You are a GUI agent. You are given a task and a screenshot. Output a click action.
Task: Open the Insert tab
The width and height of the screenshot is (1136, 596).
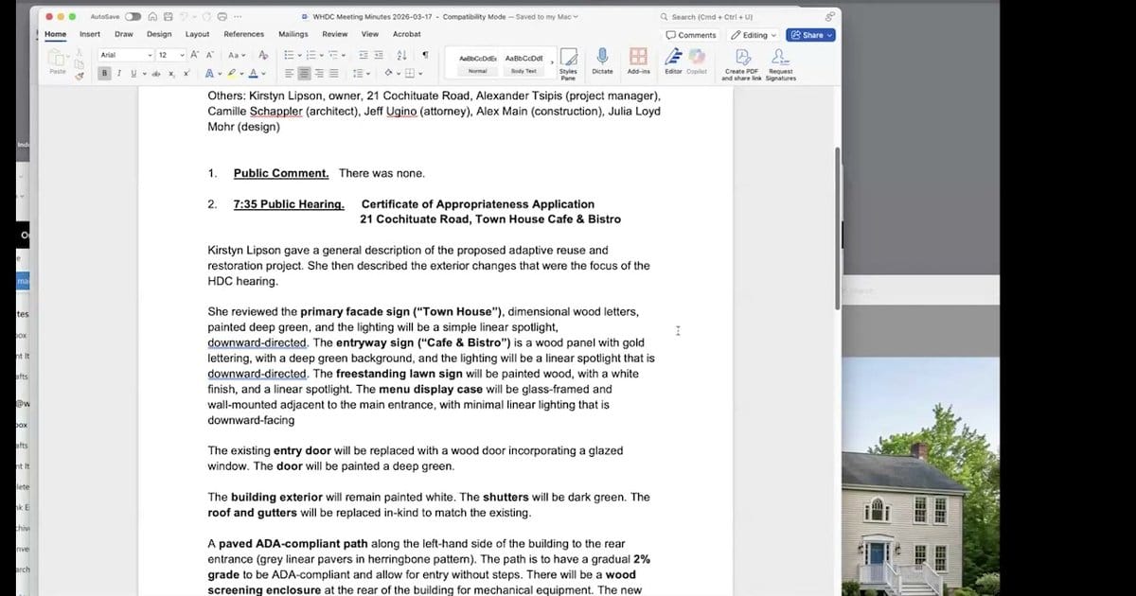[x=90, y=34]
